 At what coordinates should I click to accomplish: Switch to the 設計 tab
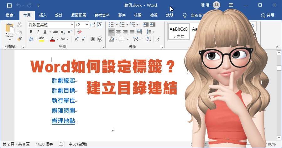click(x=59, y=15)
